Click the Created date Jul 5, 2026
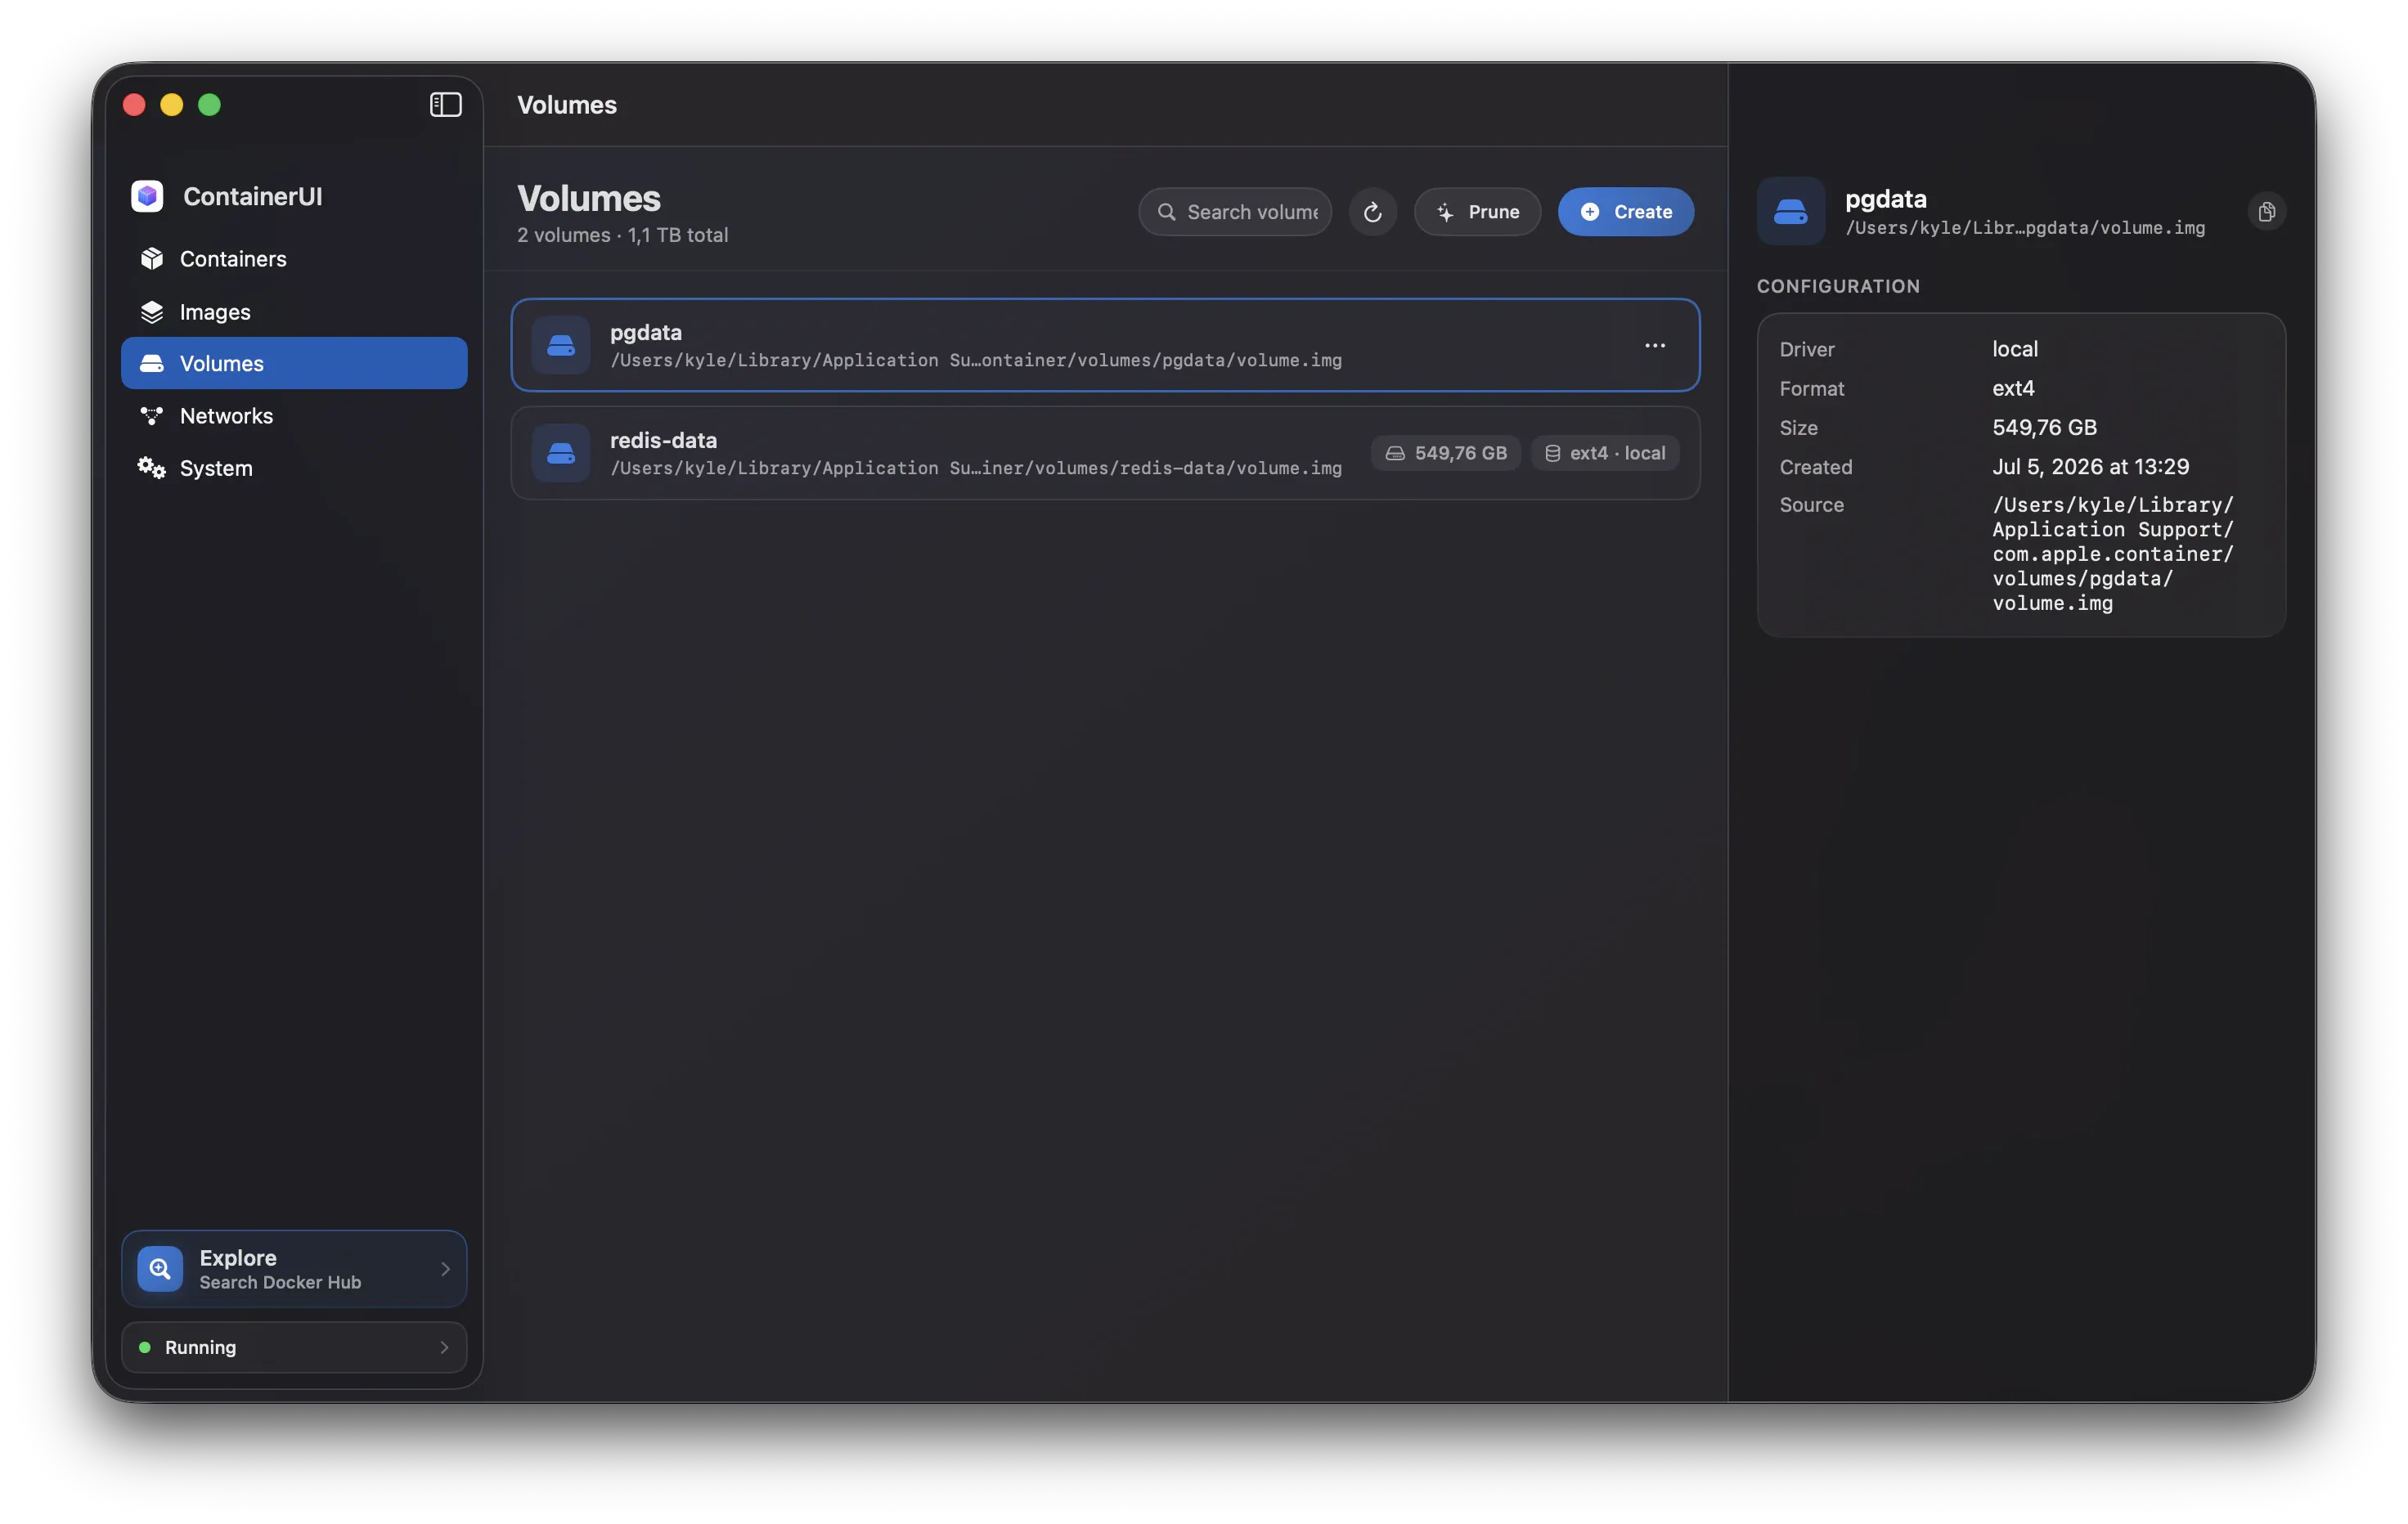Image resolution: width=2408 pixels, height=1524 pixels. pyautogui.click(x=2090, y=467)
